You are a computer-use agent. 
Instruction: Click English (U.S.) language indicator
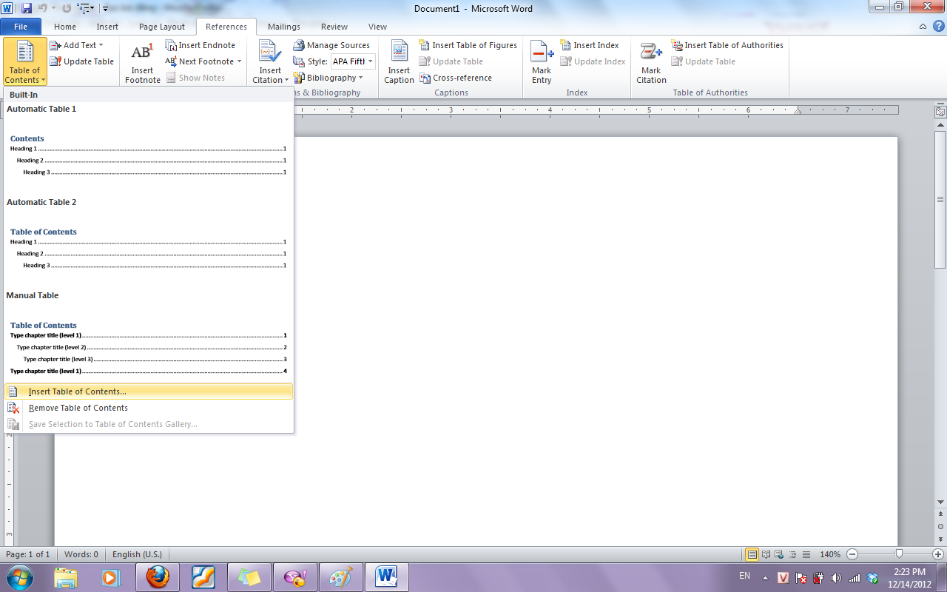137,554
